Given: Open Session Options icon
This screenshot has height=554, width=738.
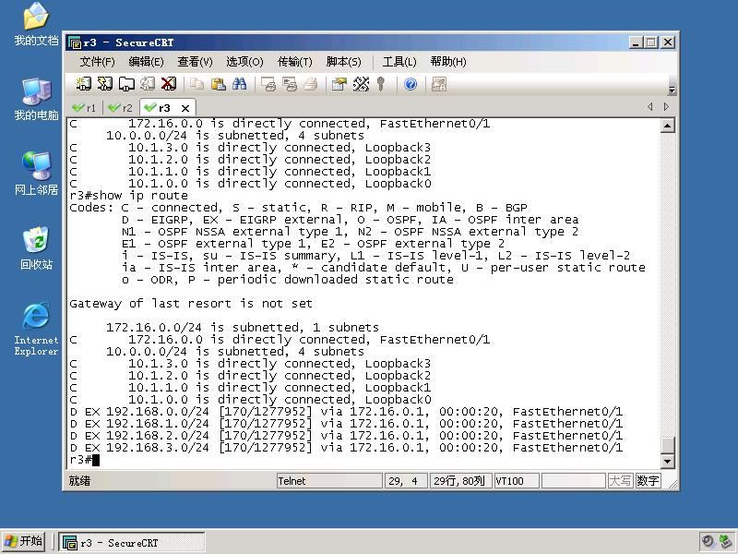Looking at the screenshot, I should 339,84.
